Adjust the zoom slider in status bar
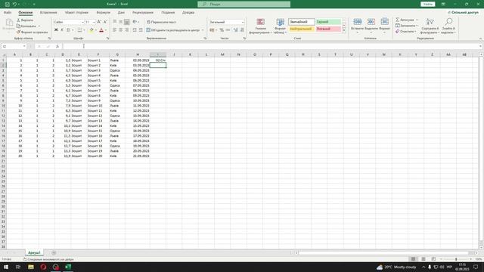 click(x=456, y=259)
